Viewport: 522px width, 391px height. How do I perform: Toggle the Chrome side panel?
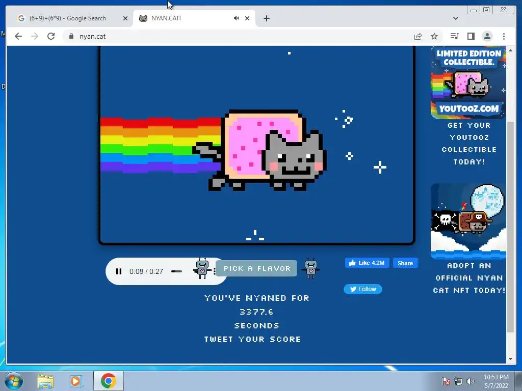[471, 36]
